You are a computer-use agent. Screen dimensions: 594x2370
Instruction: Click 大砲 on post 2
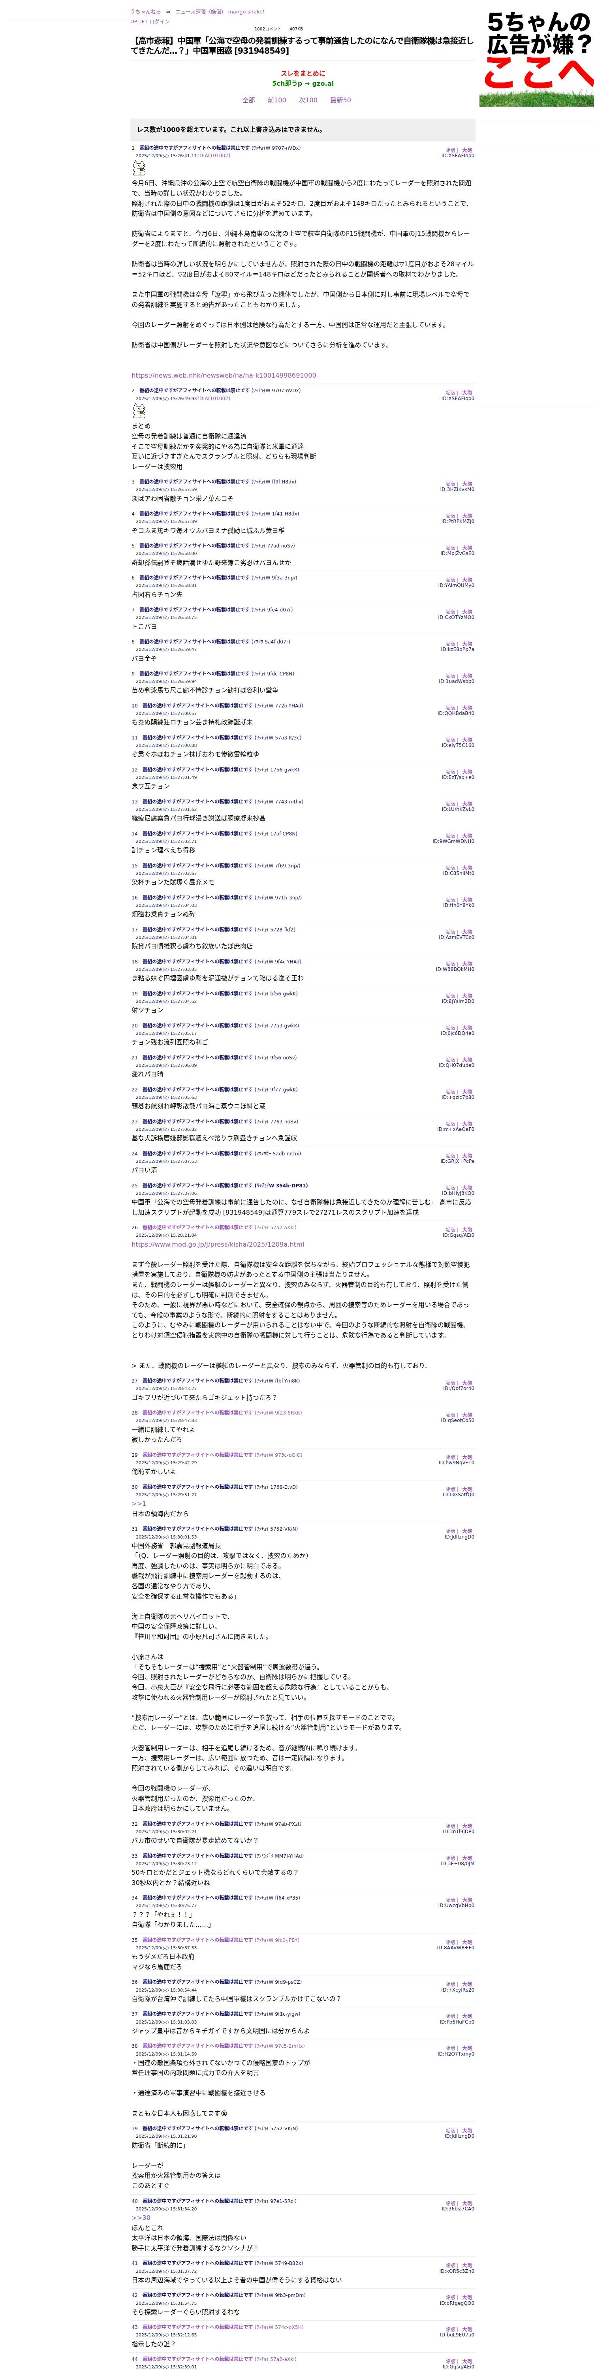(x=467, y=393)
